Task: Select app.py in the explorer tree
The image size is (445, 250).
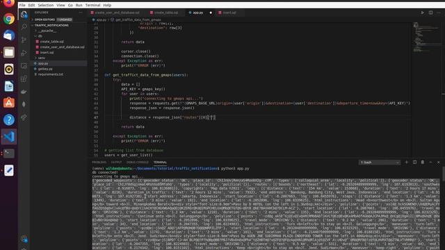Action: click(43, 63)
